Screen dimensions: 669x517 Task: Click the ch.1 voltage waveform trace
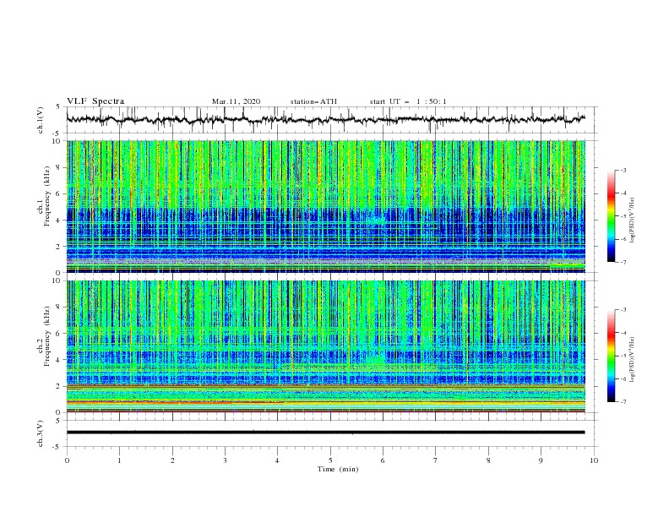point(326,119)
